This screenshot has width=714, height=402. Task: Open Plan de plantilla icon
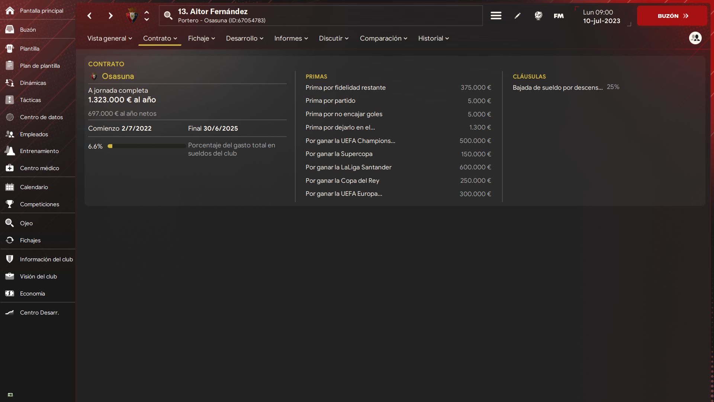click(x=10, y=66)
